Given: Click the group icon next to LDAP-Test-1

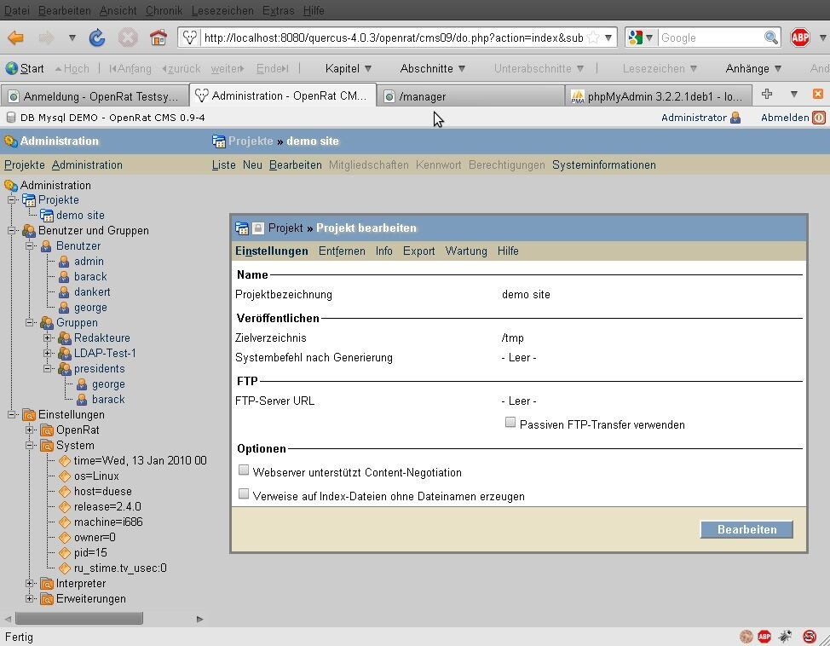Looking at the screenshot, I should click(x=65, y=353).
